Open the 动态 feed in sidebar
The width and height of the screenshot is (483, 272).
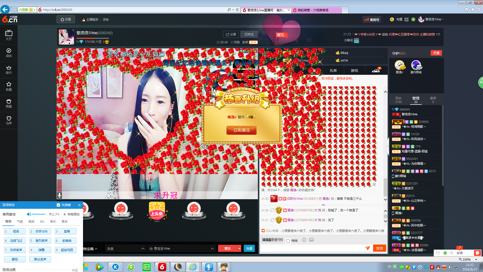point(9,53)
